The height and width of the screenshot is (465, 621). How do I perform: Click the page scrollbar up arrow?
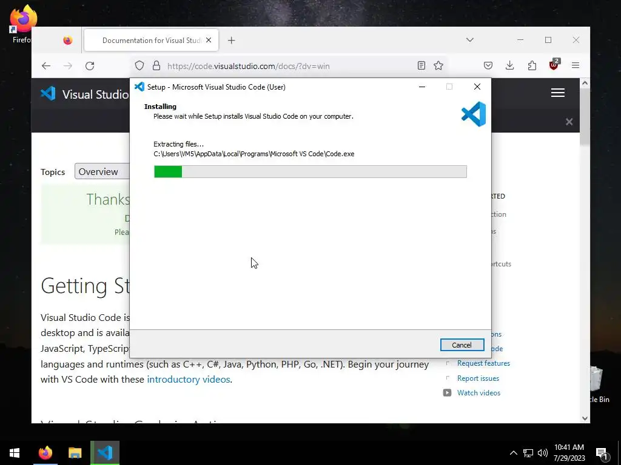click(585, 84)
